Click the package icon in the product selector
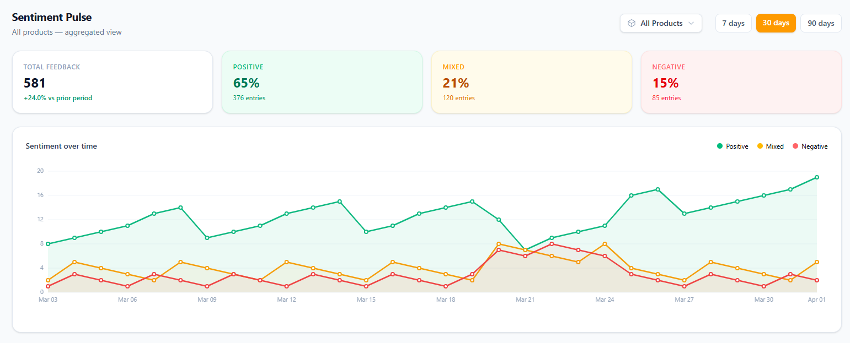This screenshot has height=343, width=850. [x=630, y=23]
